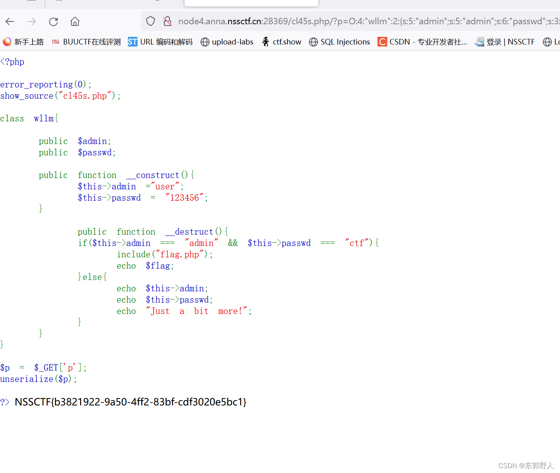Viewport: 560px width, 473px height.
Task: Click the 秀 icon on the ctf.show bookmark
Action: point(265,42)
